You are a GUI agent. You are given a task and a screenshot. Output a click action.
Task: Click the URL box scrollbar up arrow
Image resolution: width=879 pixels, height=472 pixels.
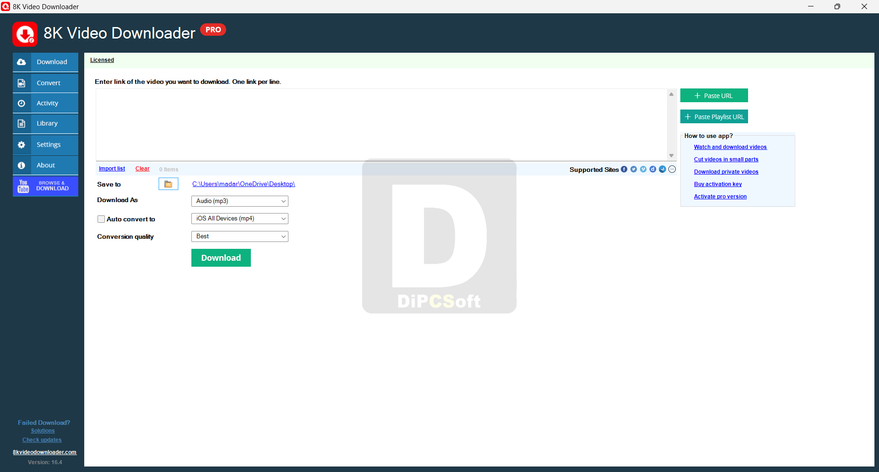[672, 94]
